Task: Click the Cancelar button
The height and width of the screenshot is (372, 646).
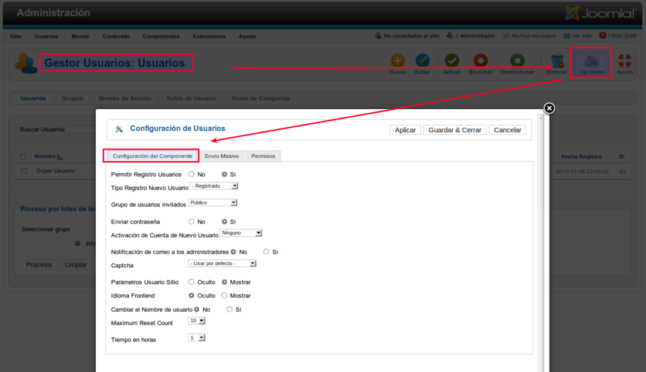Action: coord(507,130)
